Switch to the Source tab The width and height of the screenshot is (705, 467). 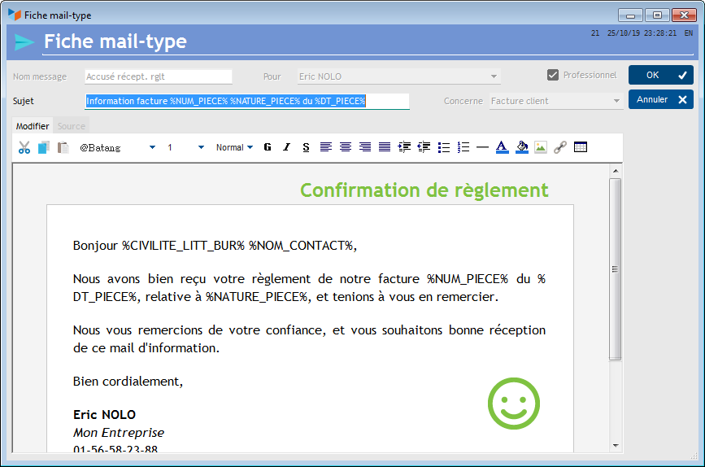[72, 126]
